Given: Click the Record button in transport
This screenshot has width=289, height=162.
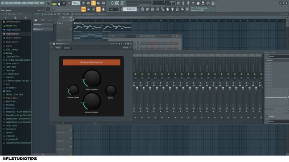Looking at the screenshot, I should click(69, 3).
